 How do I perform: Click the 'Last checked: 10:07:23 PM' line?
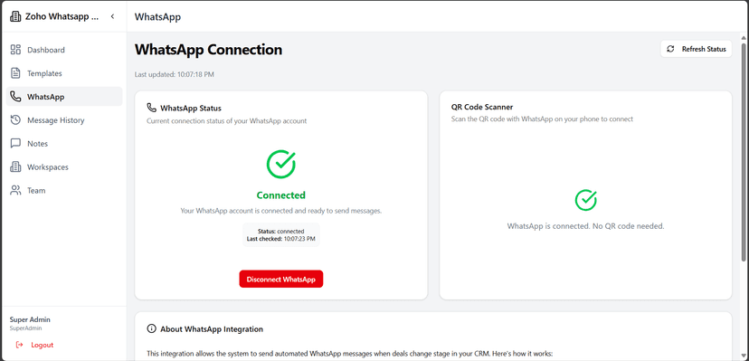(x=280, y=238)
